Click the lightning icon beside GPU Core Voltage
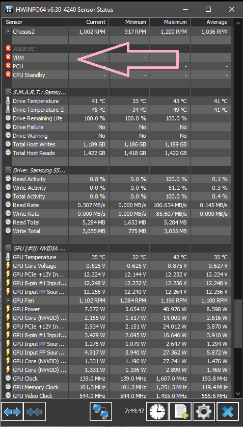This screenshot has height=427, width=243. coord(8,266)
